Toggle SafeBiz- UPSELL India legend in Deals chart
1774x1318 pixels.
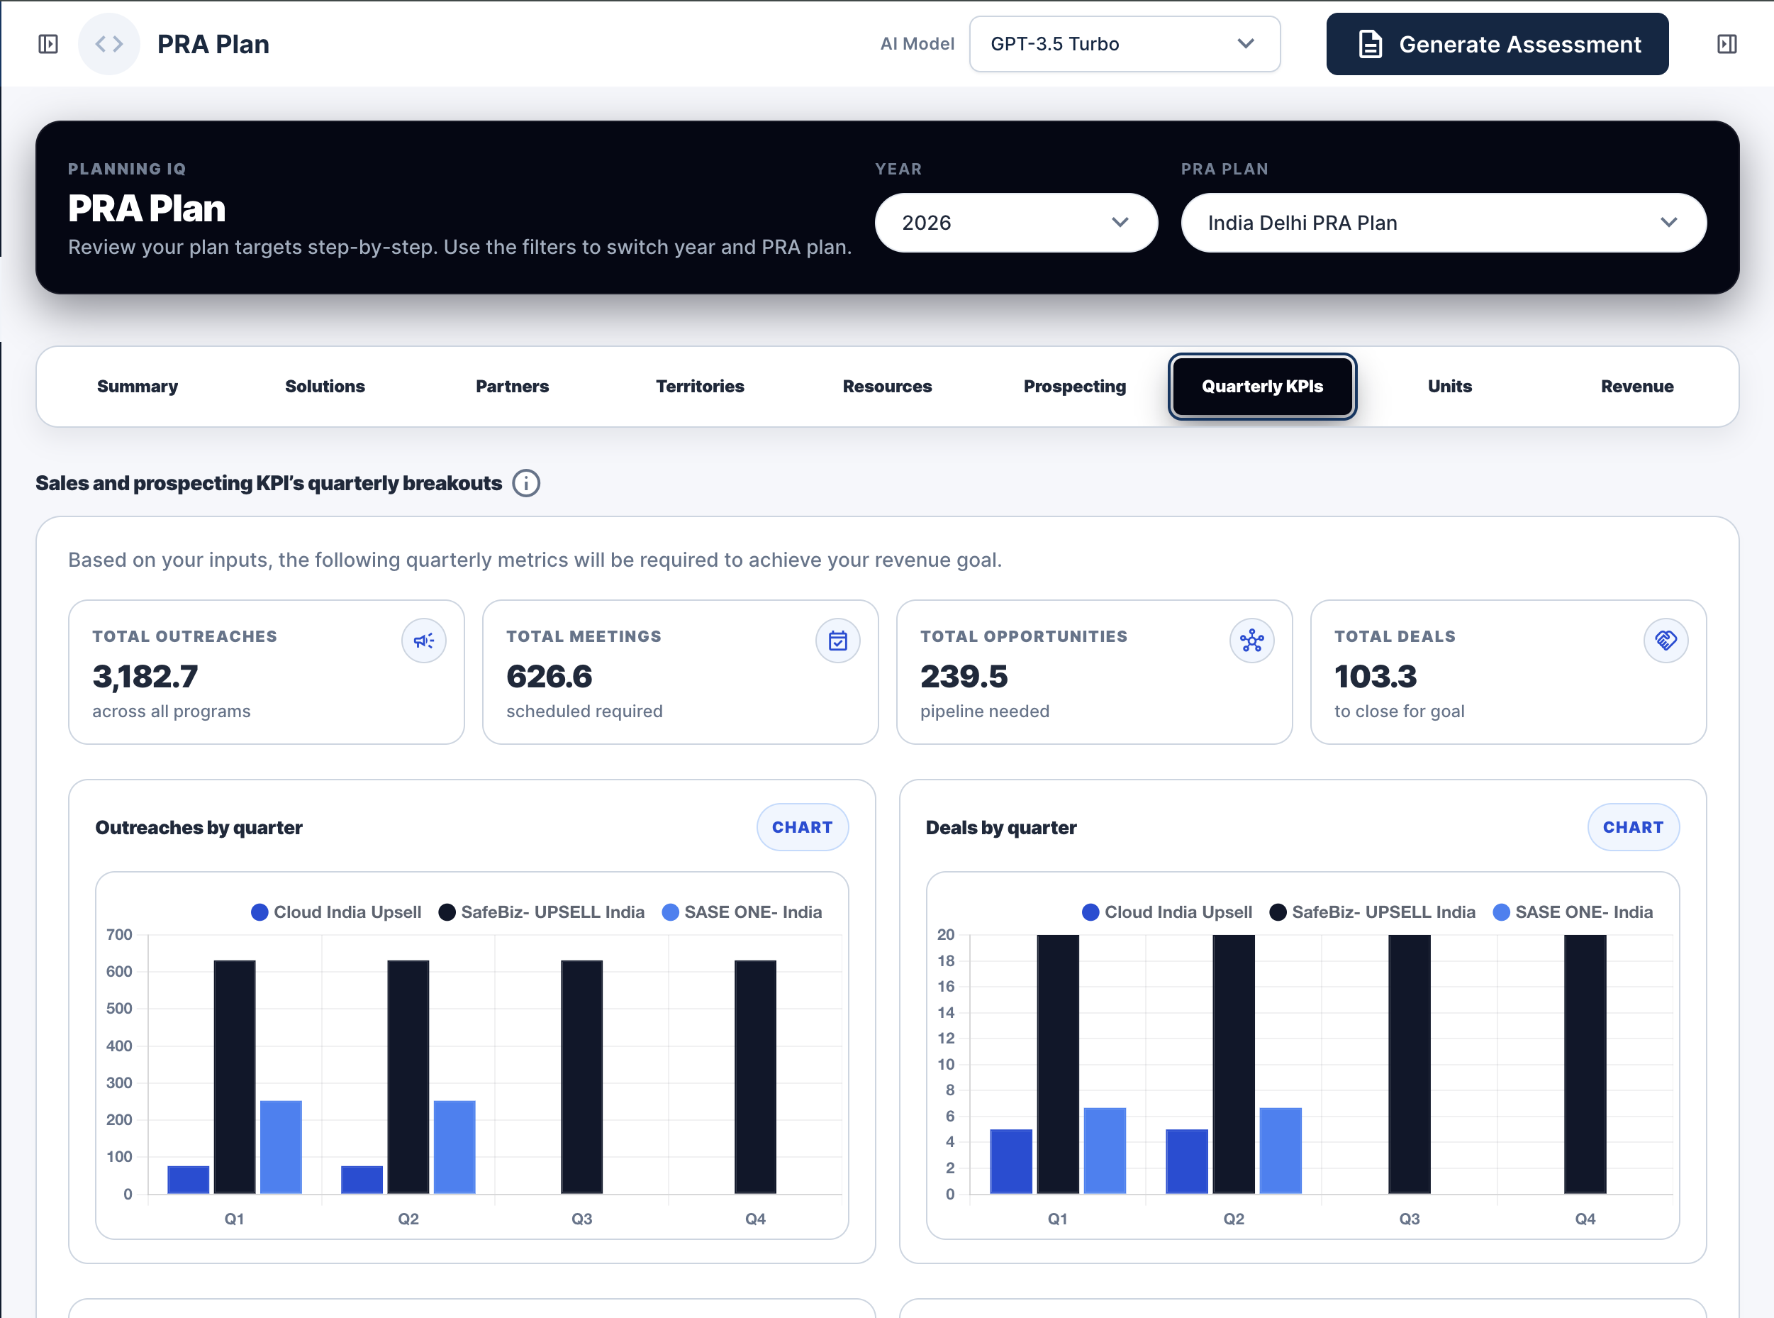pos(1372,912)
